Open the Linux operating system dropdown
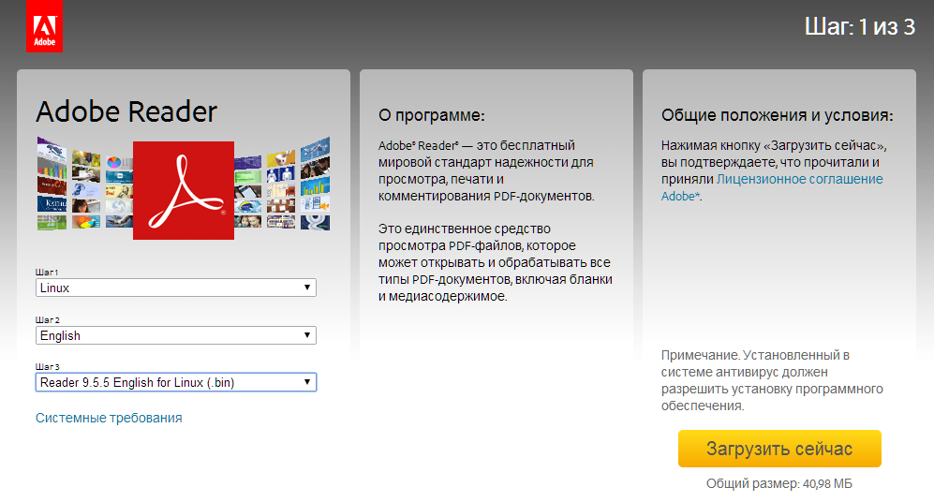 (176, 288)
